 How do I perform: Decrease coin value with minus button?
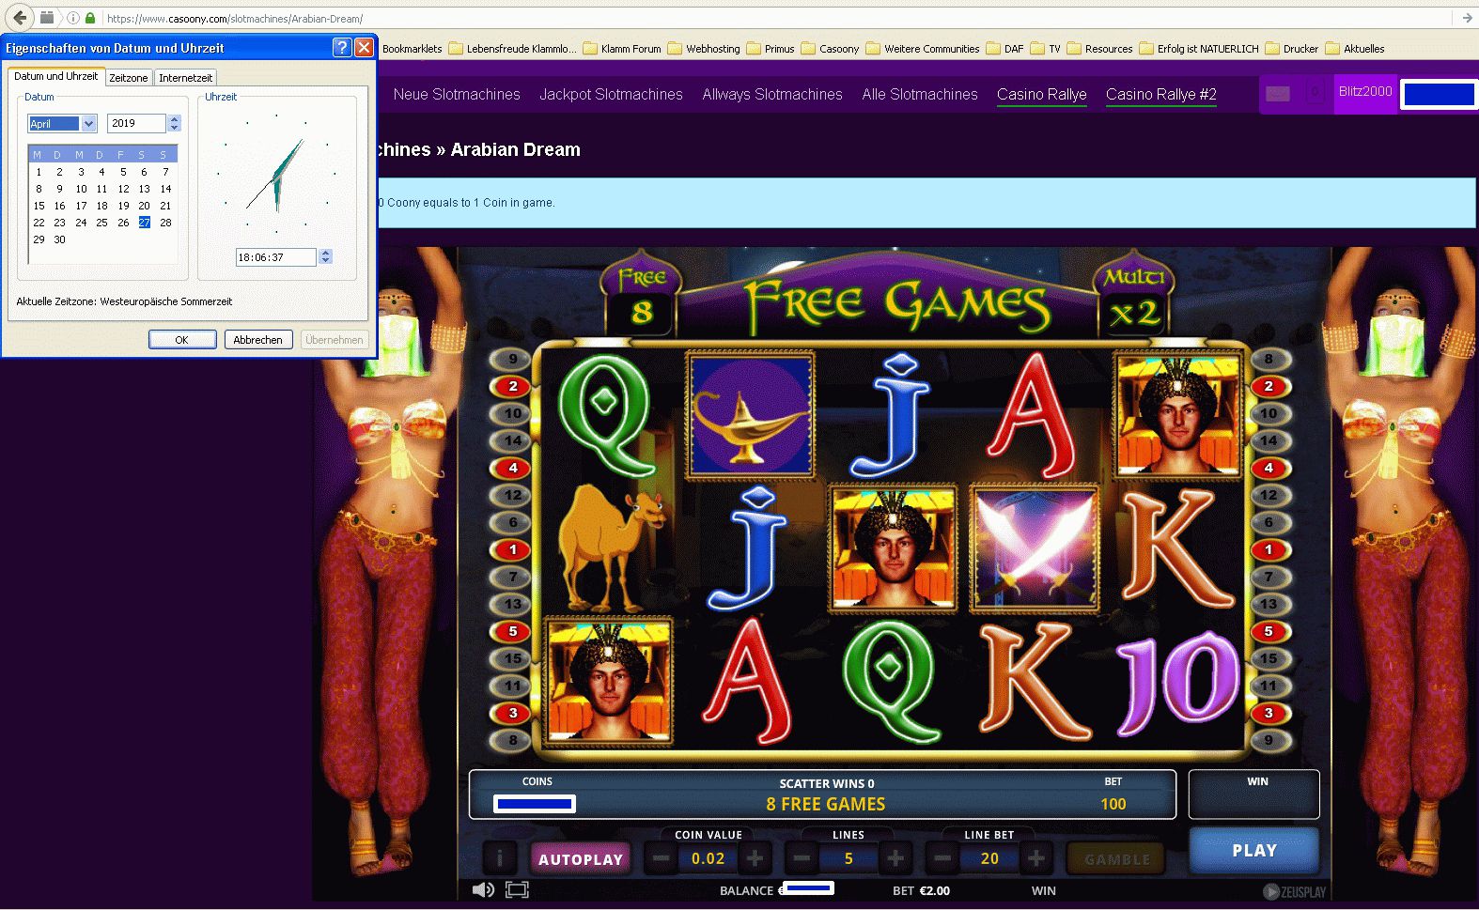coord(662,857)
